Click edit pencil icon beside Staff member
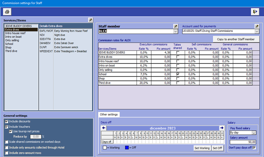Screen dimensions: 264x157 point(176,26)
